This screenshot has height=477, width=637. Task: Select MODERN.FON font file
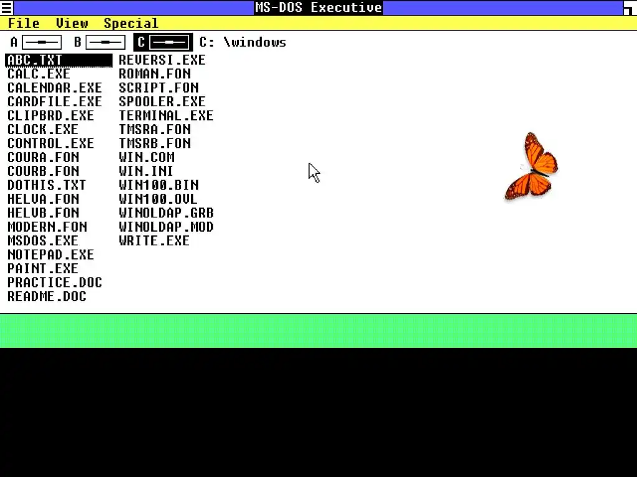[47, 227]
